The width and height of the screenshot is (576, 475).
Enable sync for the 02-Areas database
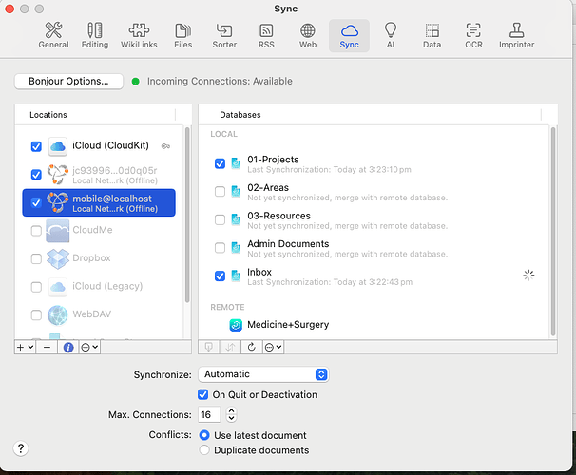pos(221,192)
